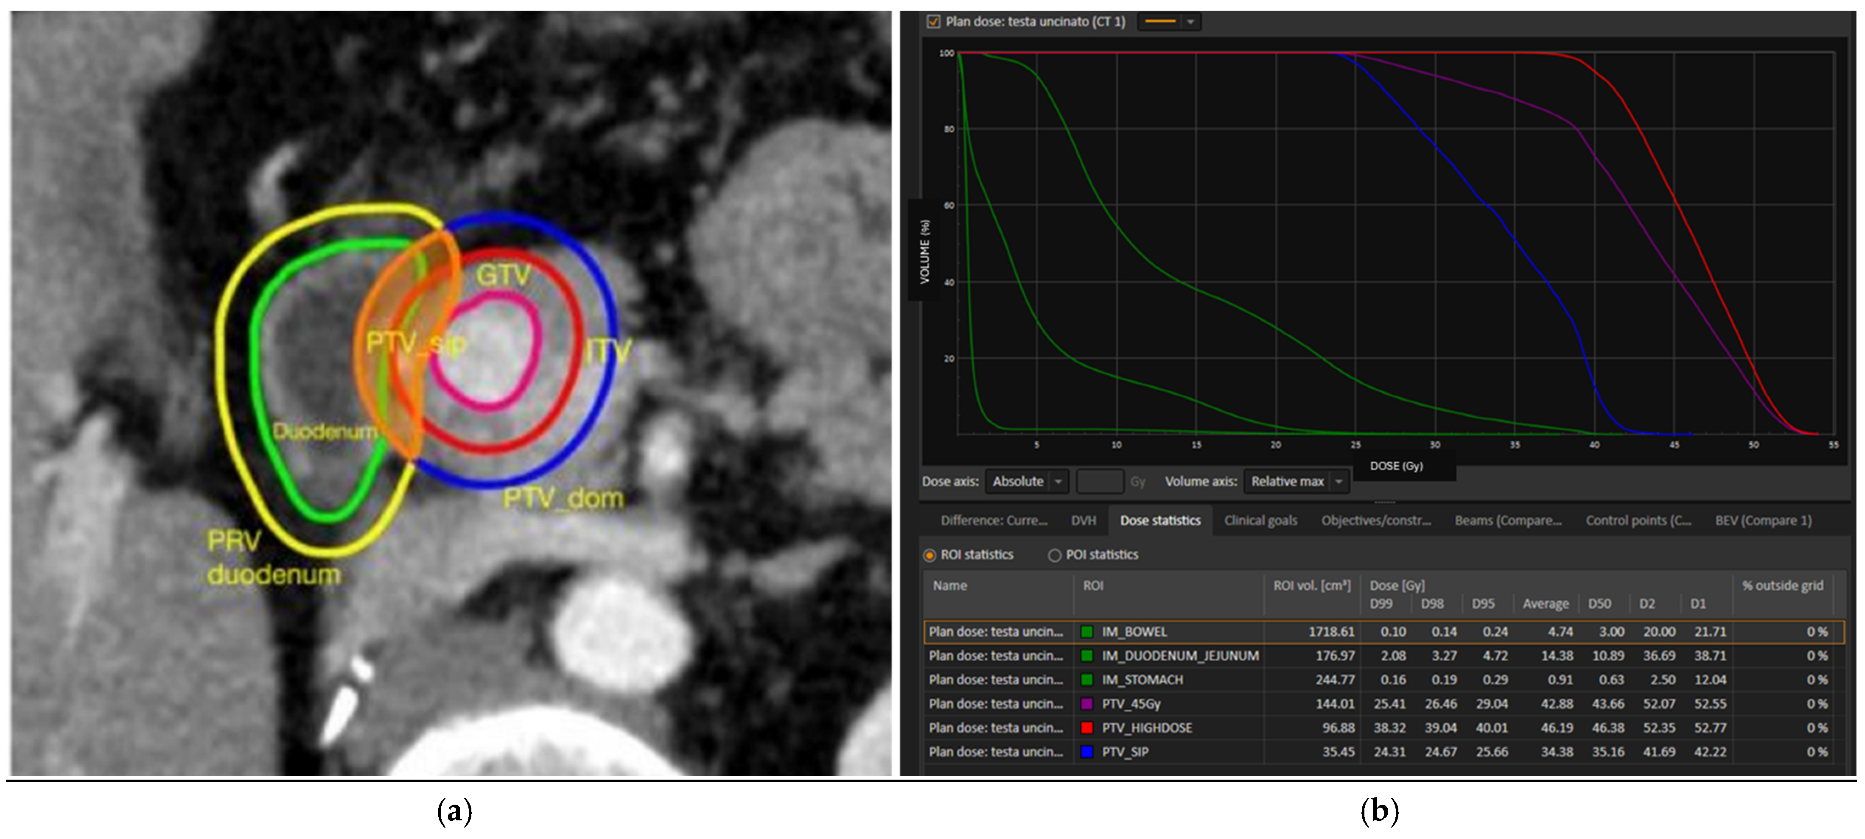This screenshot has height=839, width=1865.
Task: Open the BEV (Compare 1) tab
Action: [1763, 520]
